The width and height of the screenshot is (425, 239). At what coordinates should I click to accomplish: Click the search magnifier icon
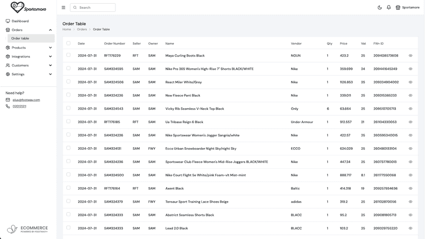75,8
